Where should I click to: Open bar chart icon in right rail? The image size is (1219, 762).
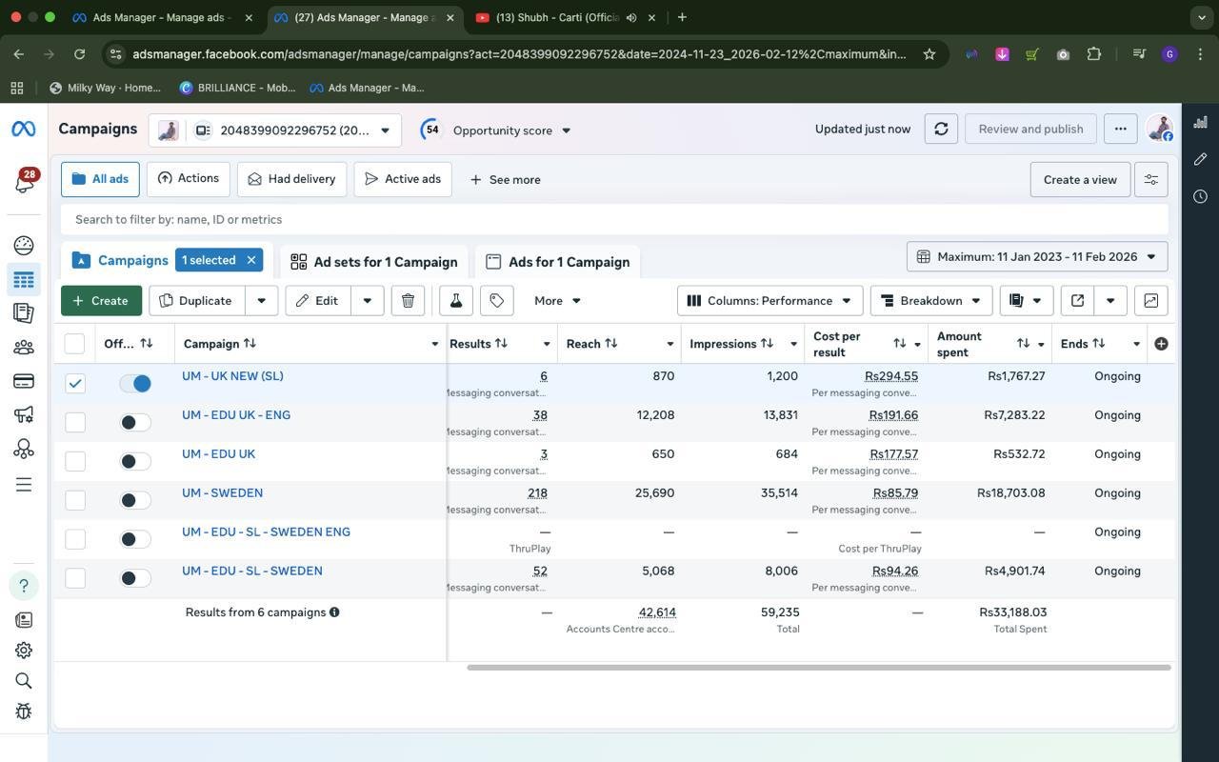(1200, 122)
